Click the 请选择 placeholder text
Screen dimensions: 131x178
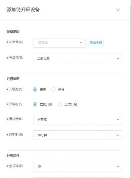click(x=43, y=43)
